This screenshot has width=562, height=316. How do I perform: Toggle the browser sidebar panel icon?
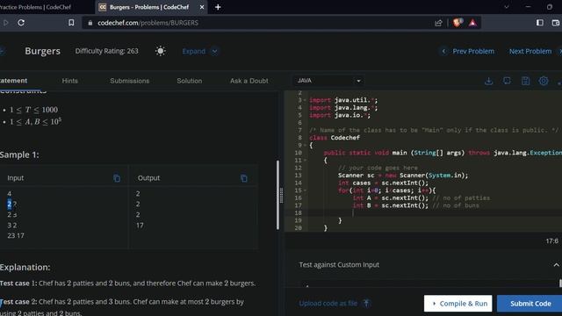[540, 23]
